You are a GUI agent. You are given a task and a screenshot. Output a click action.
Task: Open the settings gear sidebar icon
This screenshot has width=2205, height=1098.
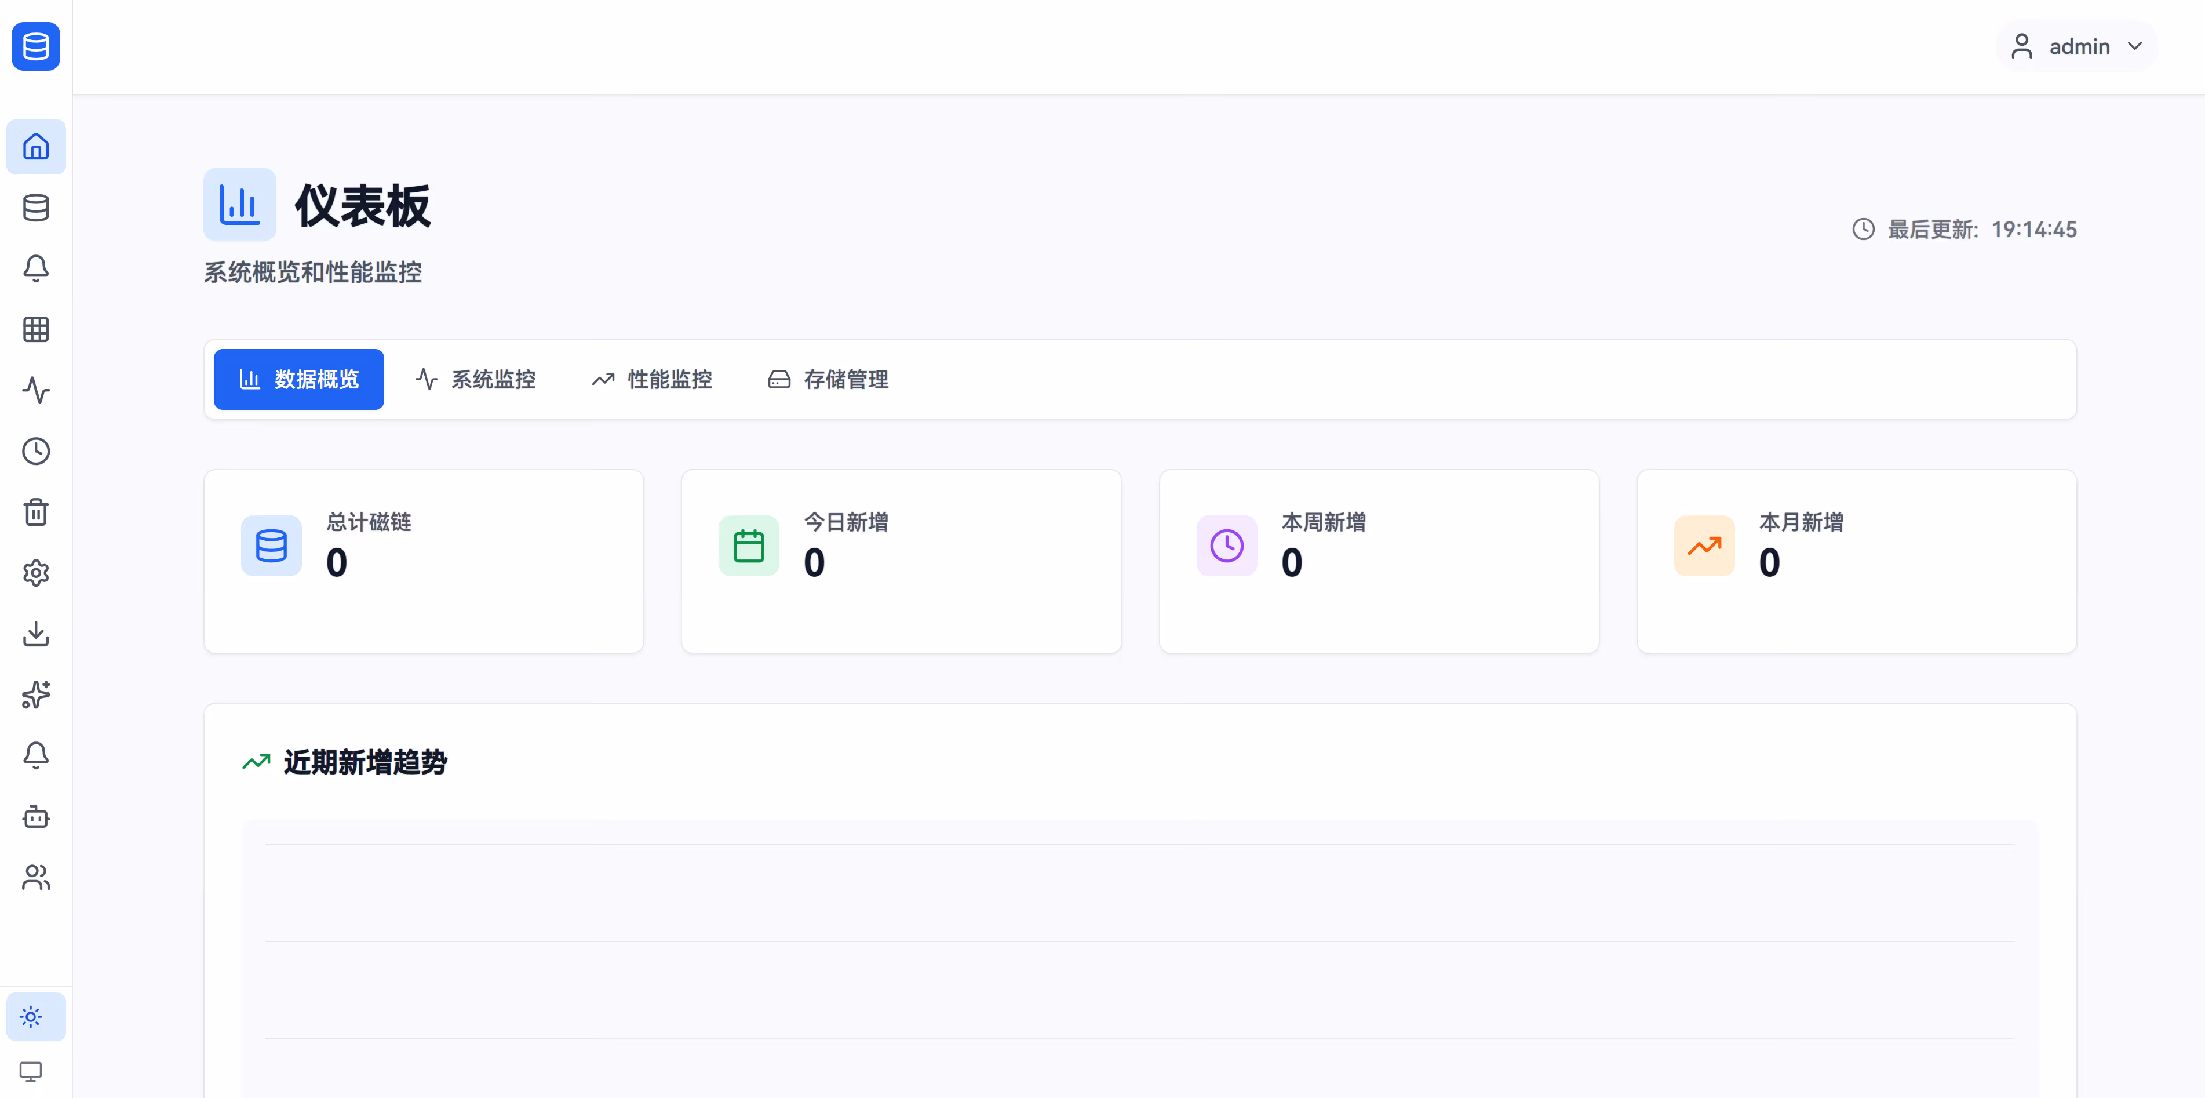(36, 573)
